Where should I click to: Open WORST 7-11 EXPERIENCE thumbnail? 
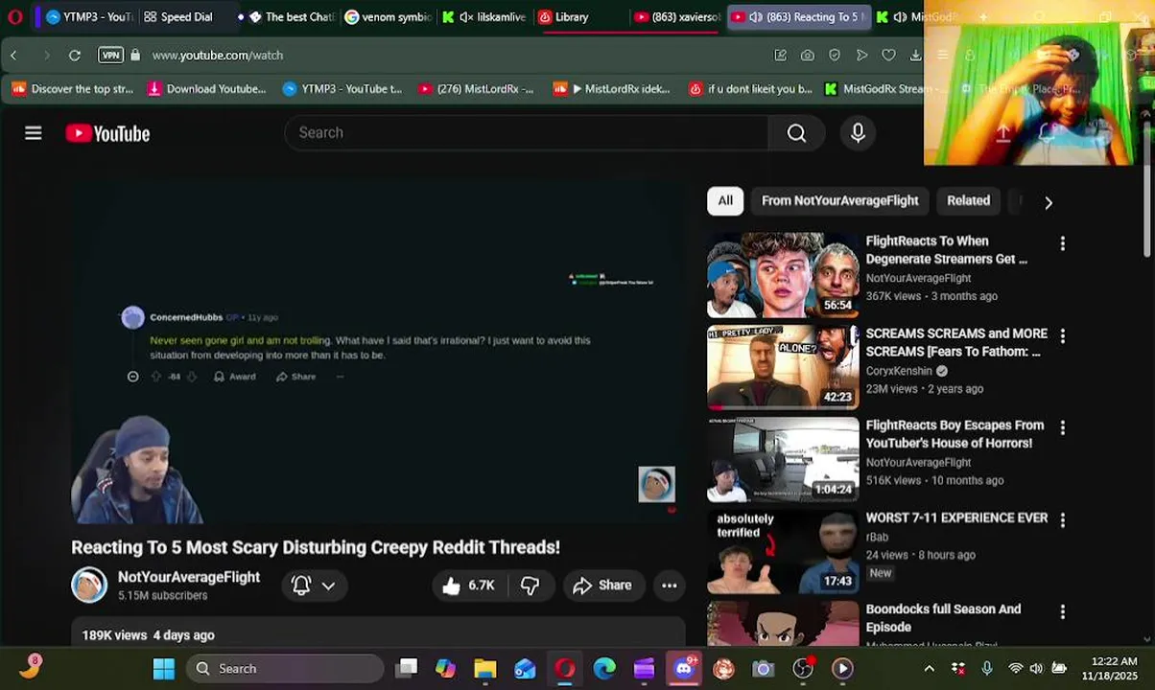783,551
